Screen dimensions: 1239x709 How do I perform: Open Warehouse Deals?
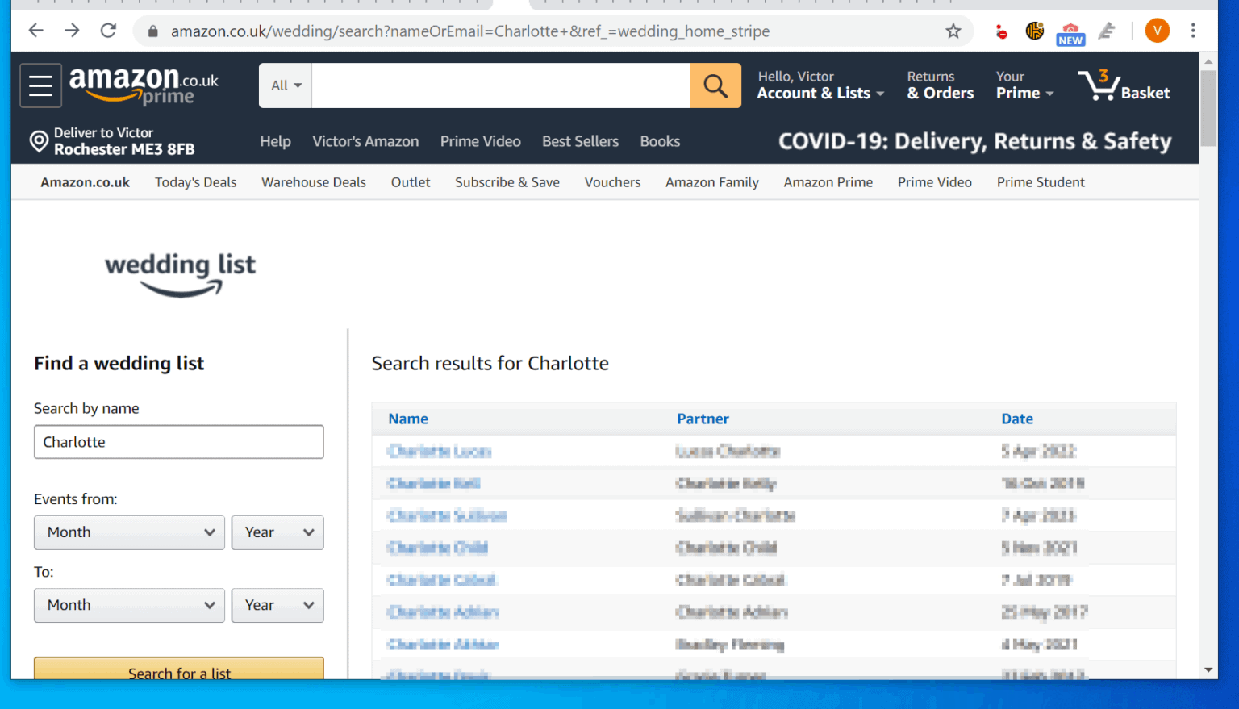pyautogui.click(x=313, y=182)
